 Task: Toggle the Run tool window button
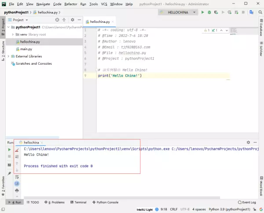tap(15, 202)
